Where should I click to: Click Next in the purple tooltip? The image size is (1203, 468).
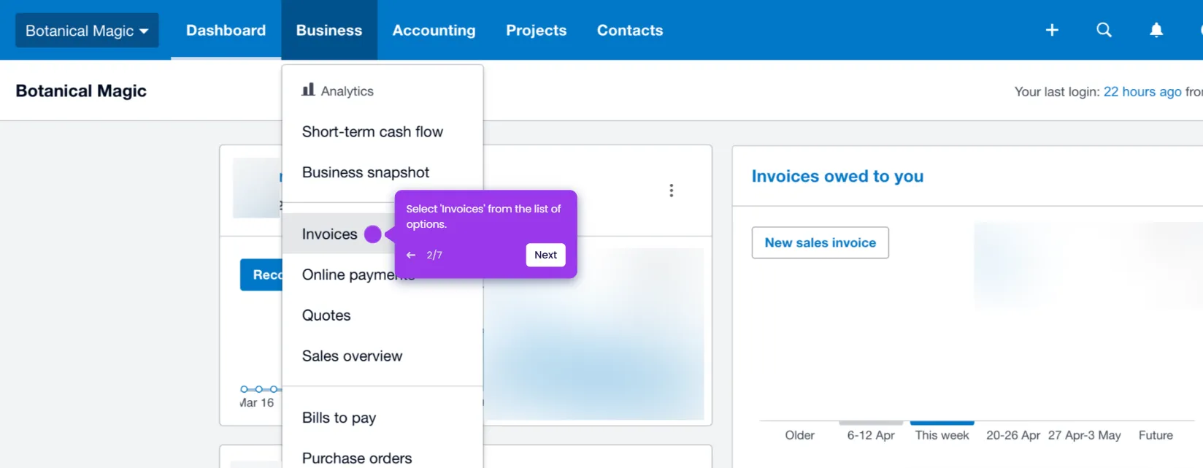point(545,255)
